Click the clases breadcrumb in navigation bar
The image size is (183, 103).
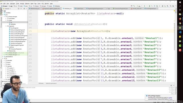point(49,6)
